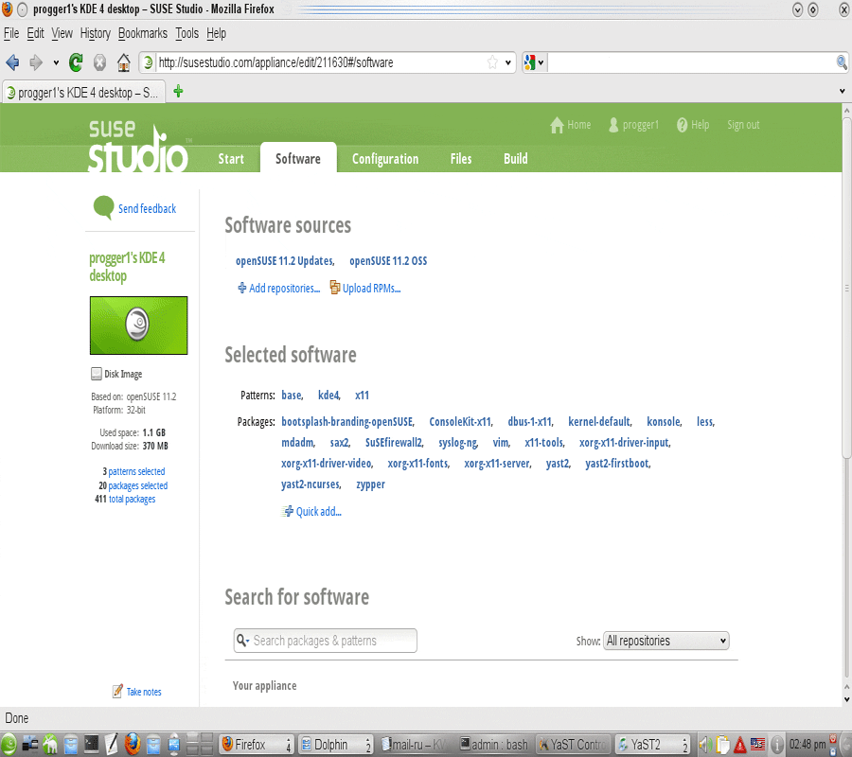Open a new tab with the green plus

tap(178, 91)
